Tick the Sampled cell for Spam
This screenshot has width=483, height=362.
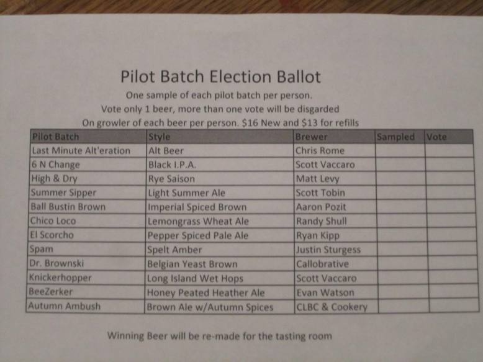tap(400, 250)
